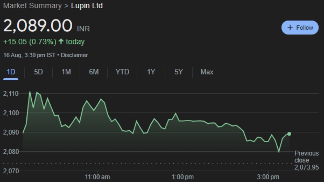The image size is (324, 182).
Task: Click the 2,070 y-axis label
Action: coord(11,171)
